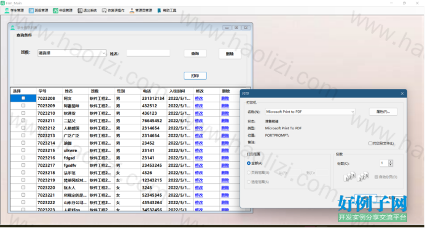Increase copies with the up arrow
425x228 pixels.
pyautogui.click(x=391, y=161)
